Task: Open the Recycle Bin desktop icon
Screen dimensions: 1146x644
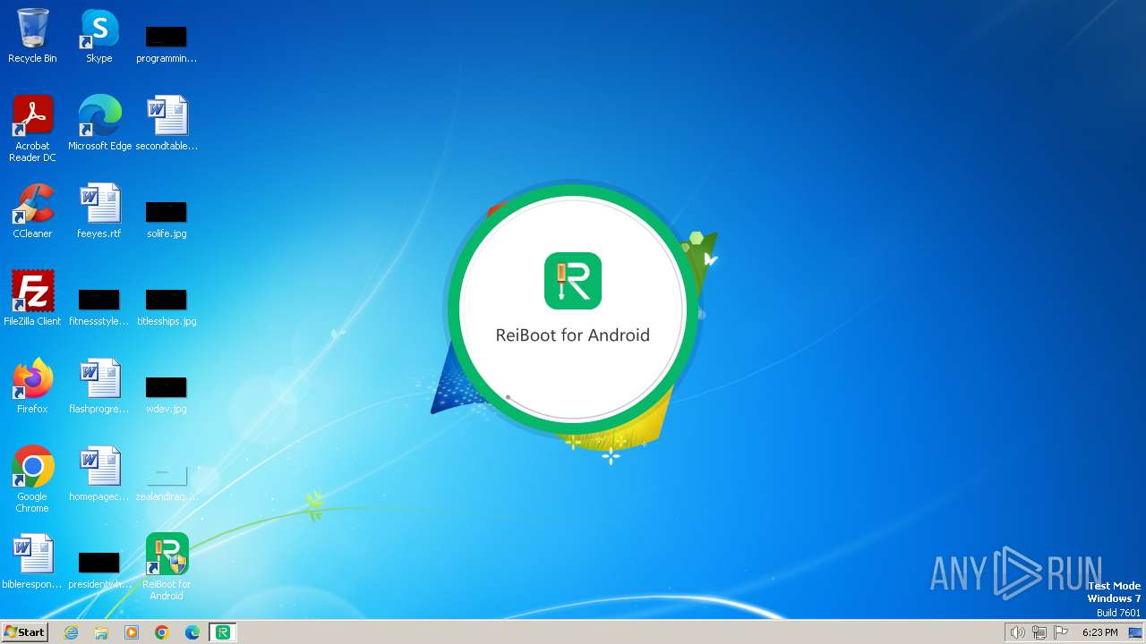Action: tap(32, 36)
